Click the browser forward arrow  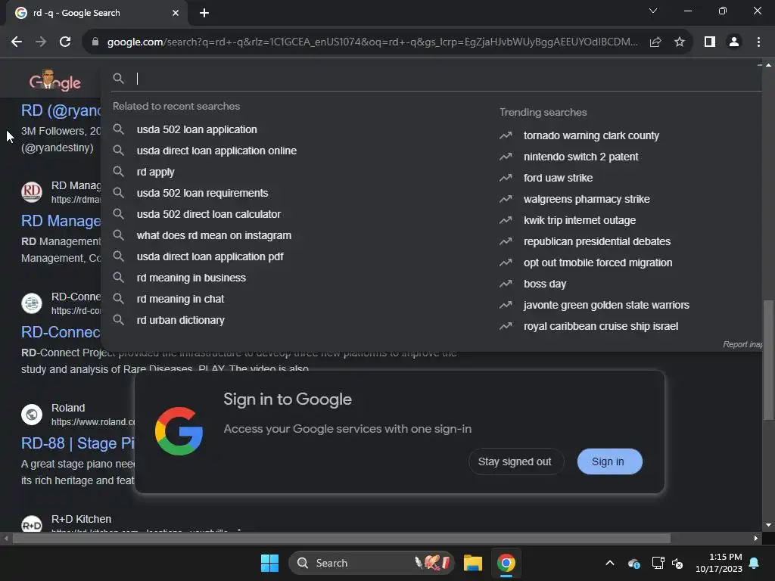pyautogui.click(x=41, y=42)
